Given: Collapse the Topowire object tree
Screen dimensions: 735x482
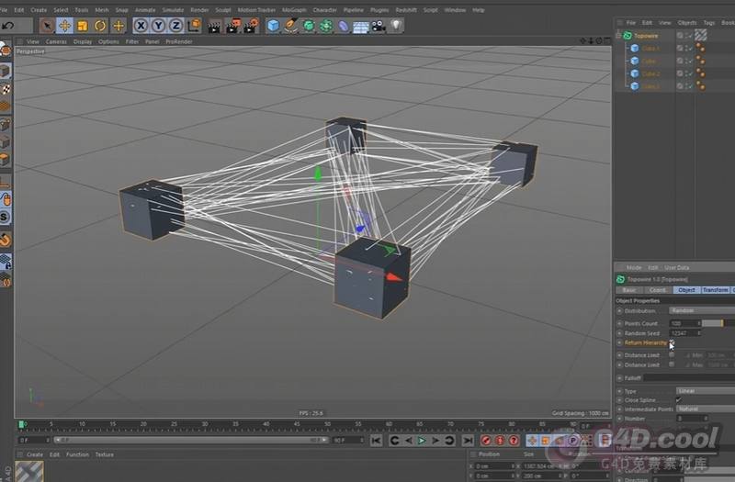Looking at the screenshot, I should point(618,35).
